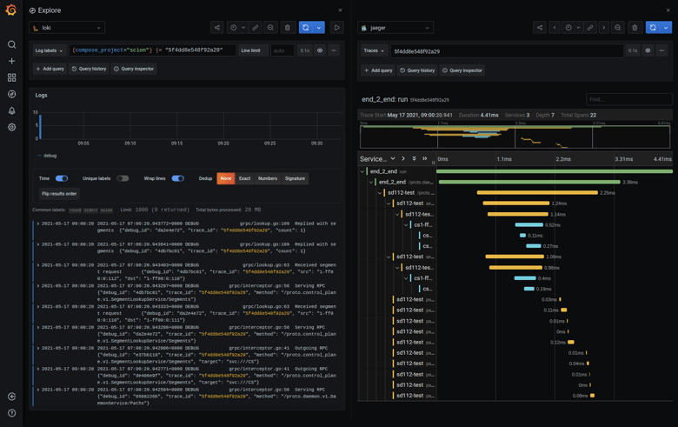Clear all with trash icon in jaeger pane
Screen dimensions: 678x427
tap(635, 28)
